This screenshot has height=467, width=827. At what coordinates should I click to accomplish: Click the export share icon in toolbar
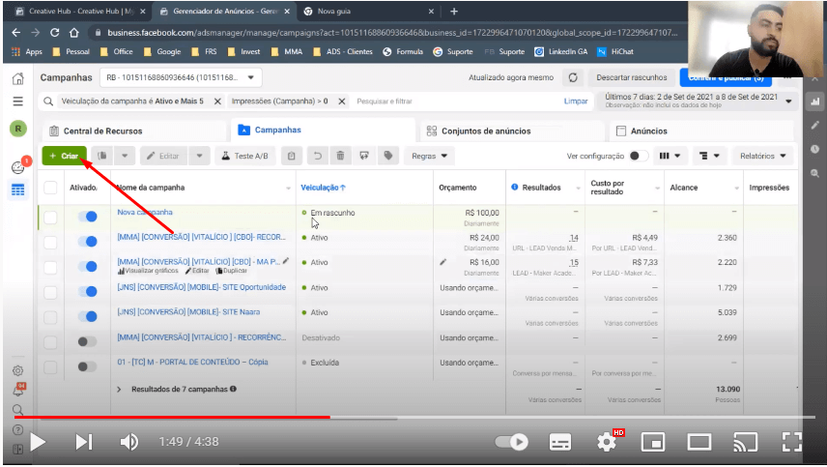pyautogui.click(x=364, y=156)
